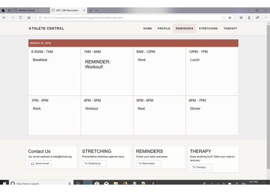Click the footer REMINDERS heading

[x=149, y=151]
